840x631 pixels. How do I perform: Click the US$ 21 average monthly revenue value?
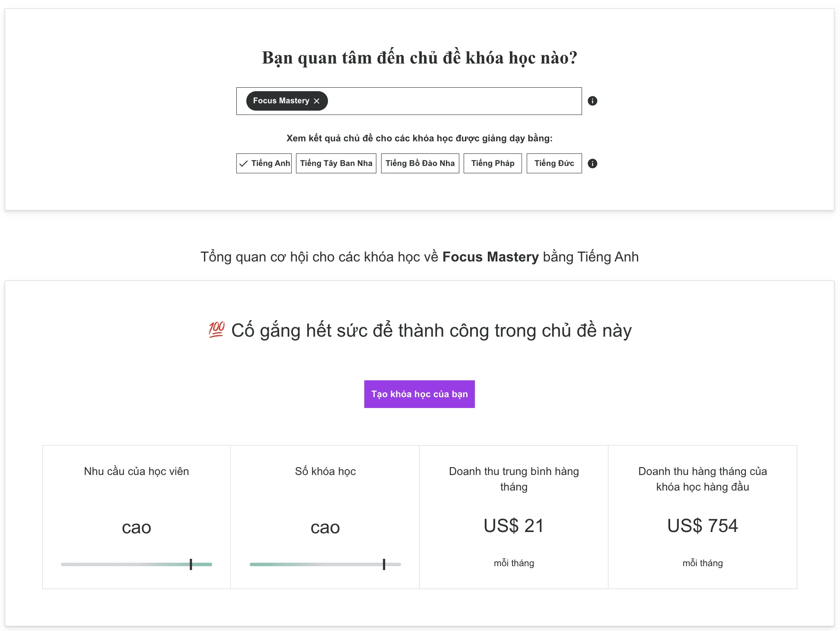[513, 526]
